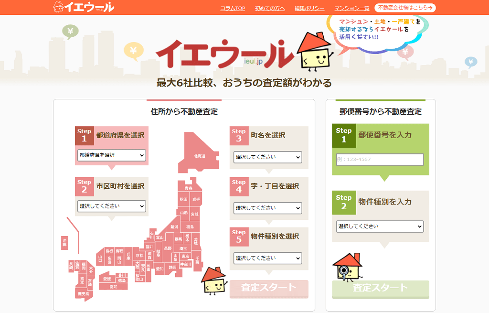
Task: Click the イエウール house logo icon in header
Action: 58,7
